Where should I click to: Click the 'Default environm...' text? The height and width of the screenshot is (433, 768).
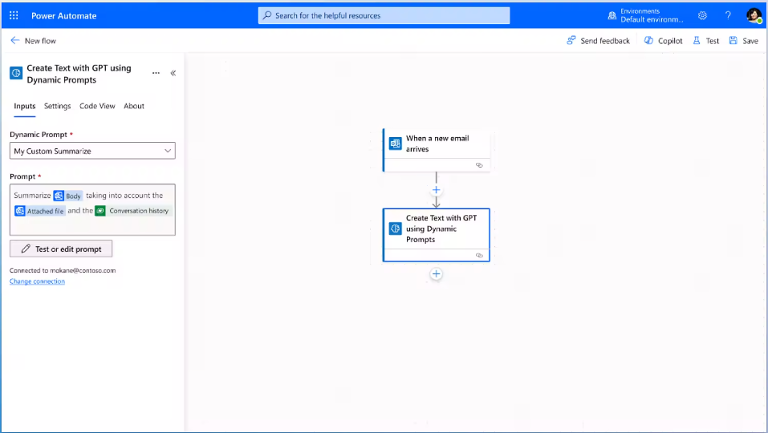click(x=652, y=19)
